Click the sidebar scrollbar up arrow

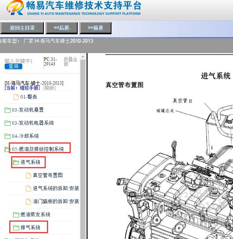tap(83, 57)
